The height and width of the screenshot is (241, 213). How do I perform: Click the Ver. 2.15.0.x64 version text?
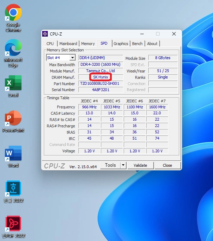click(83, 167)
